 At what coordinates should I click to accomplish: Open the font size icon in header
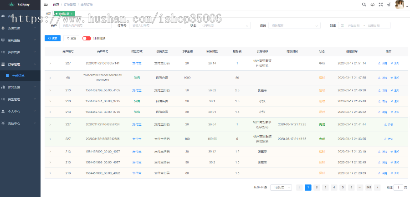point(389,5)
